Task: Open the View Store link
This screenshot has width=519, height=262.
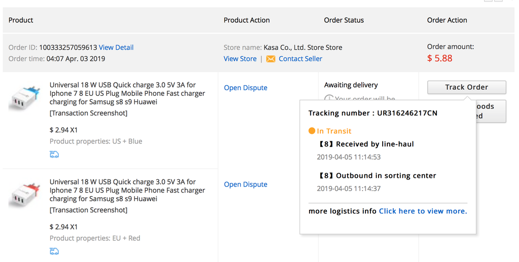Action: coord(240,59)
